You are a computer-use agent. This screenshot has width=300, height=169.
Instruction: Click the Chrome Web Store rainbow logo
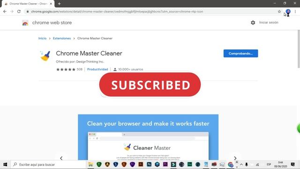tap(25, 23)
